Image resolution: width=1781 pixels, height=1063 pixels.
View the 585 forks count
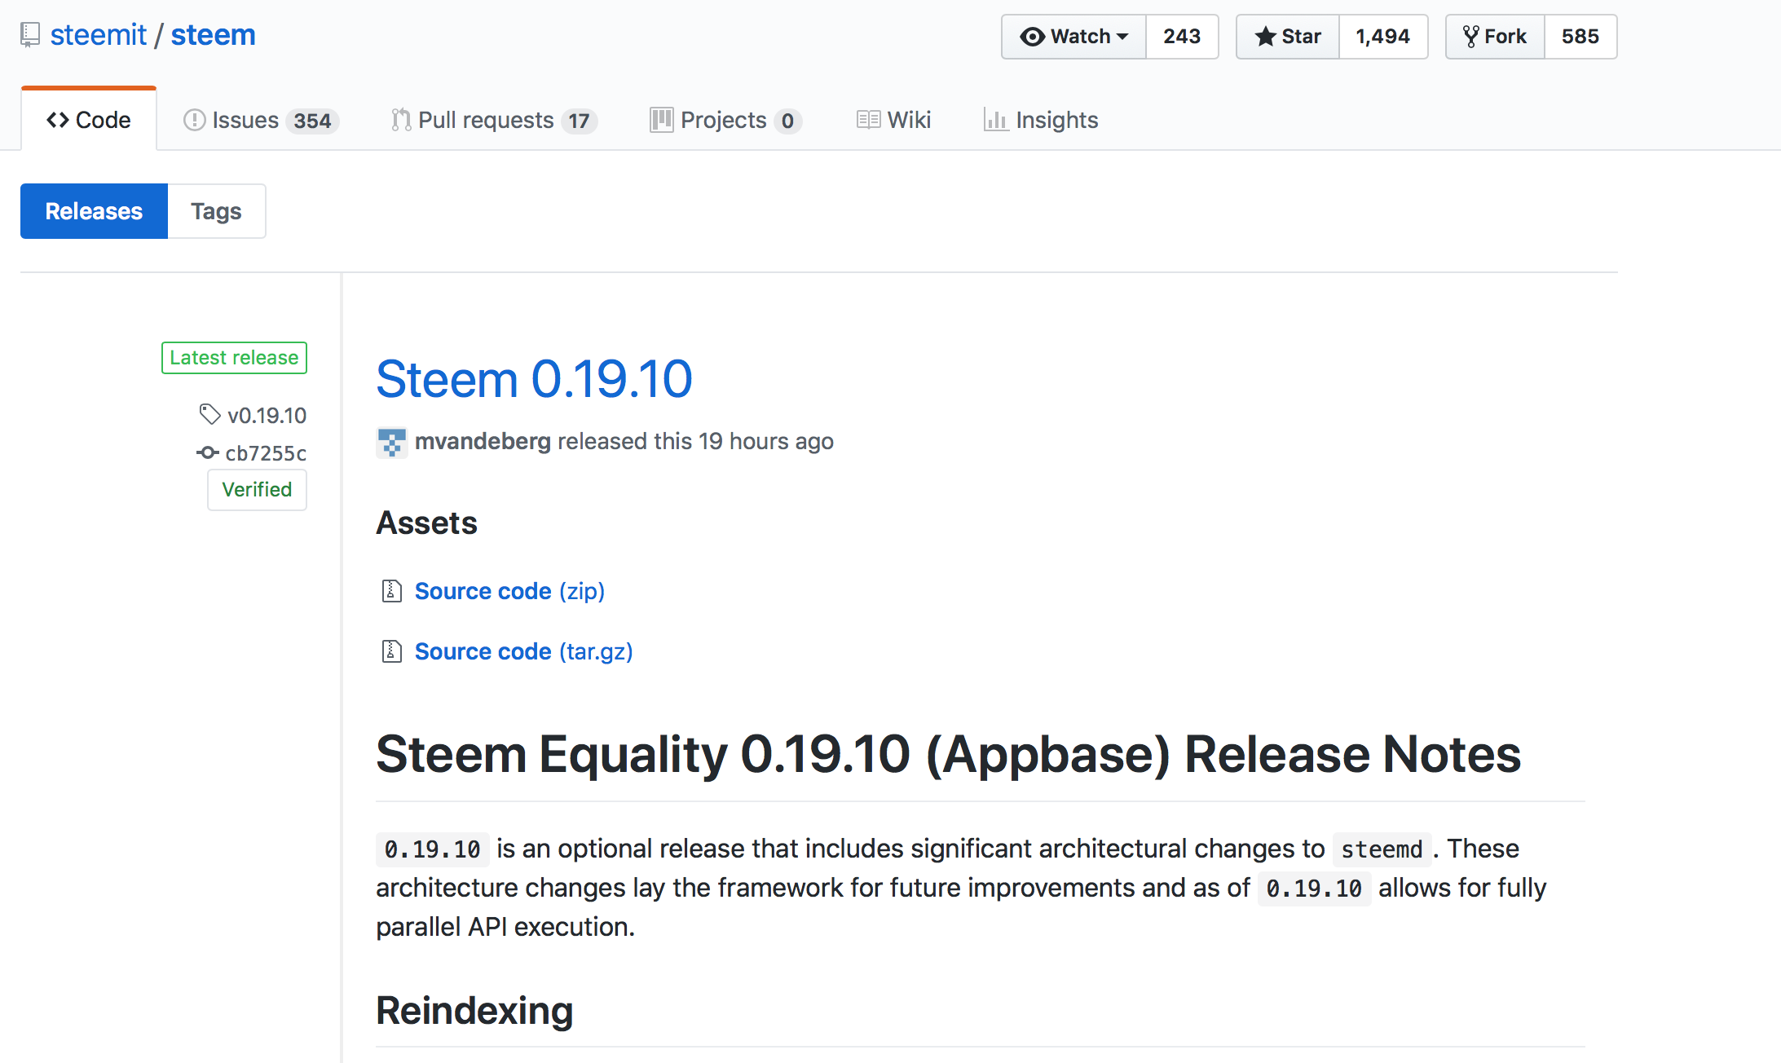coord(1580,37)
